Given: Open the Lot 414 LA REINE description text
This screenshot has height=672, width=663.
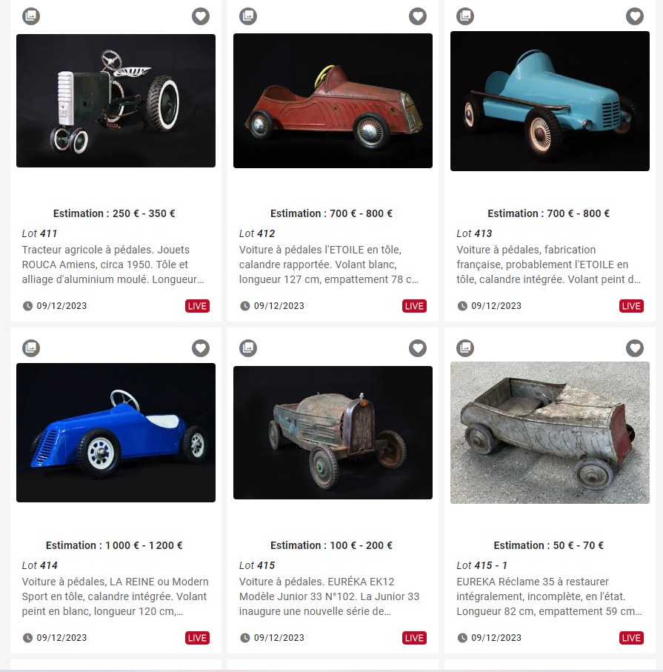Looking at the screenshot, I should coord(116,596).
